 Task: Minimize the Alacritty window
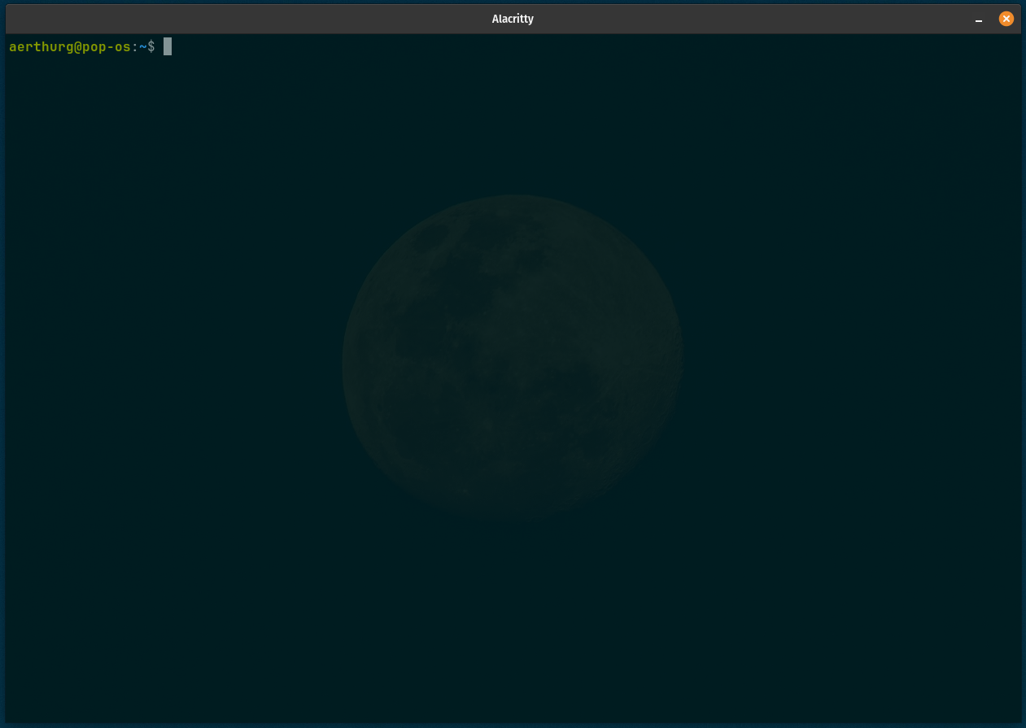pyautogui.click(x=979, y=20)
